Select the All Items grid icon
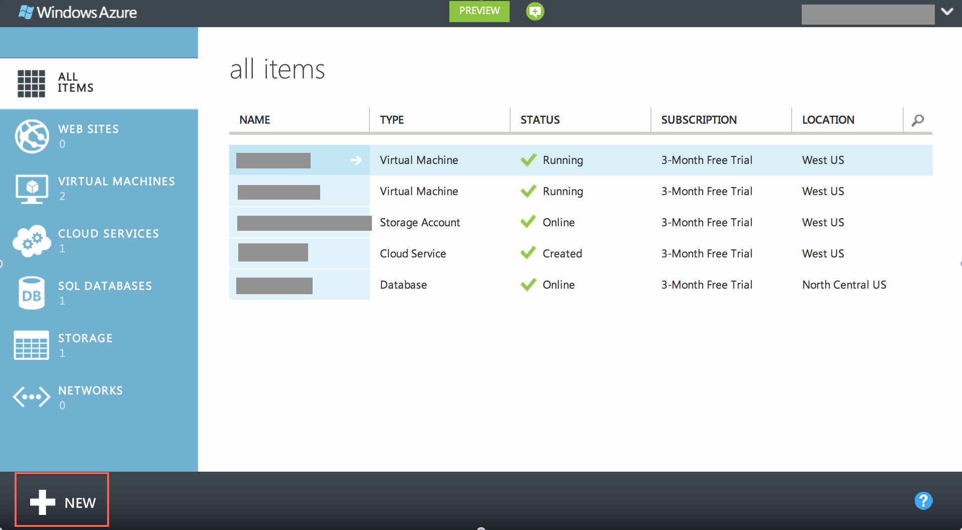Image resolution: width=962 pixels, height=530 pixels. tap(31, 83)
